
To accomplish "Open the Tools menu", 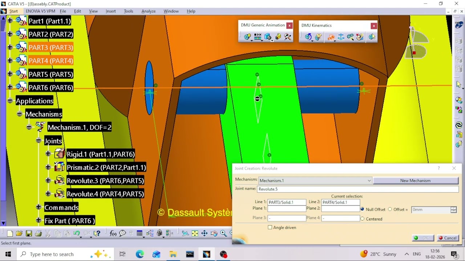I will click(129, 11).
